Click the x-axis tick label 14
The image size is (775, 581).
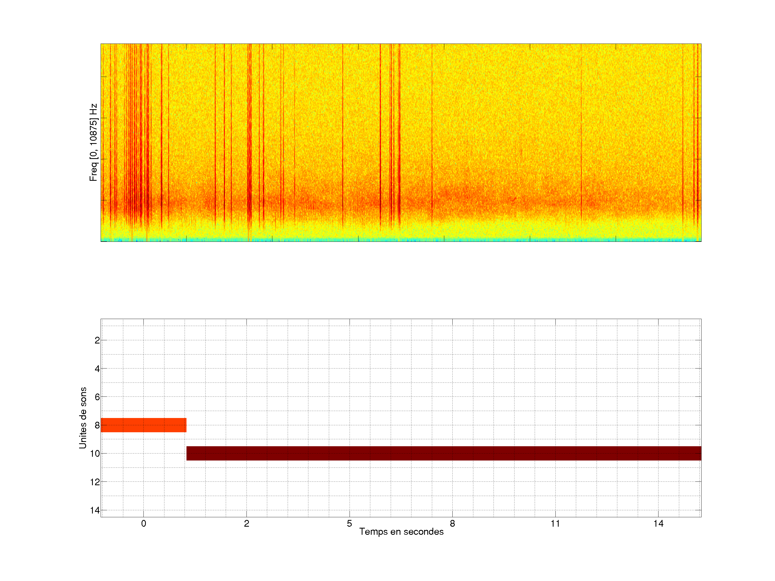658,523
